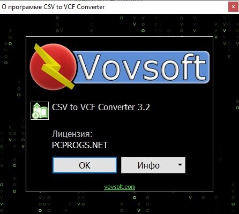Click the contact person symbol in app icon

(36, 114)
